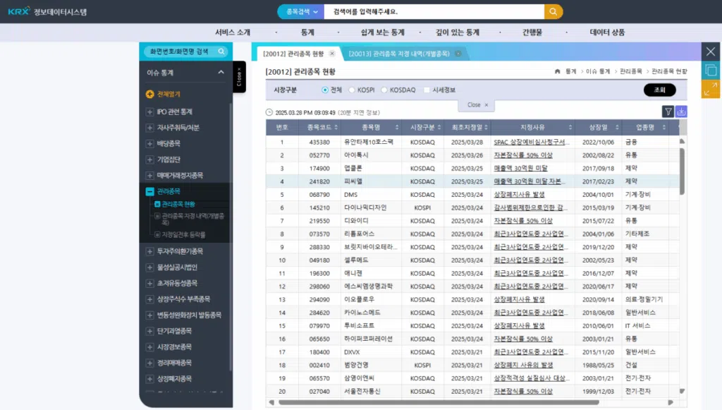This screenshot has height=410, width=722.
Task: Click the 전체열기 plus icon
Action: (x=149, y=94)
